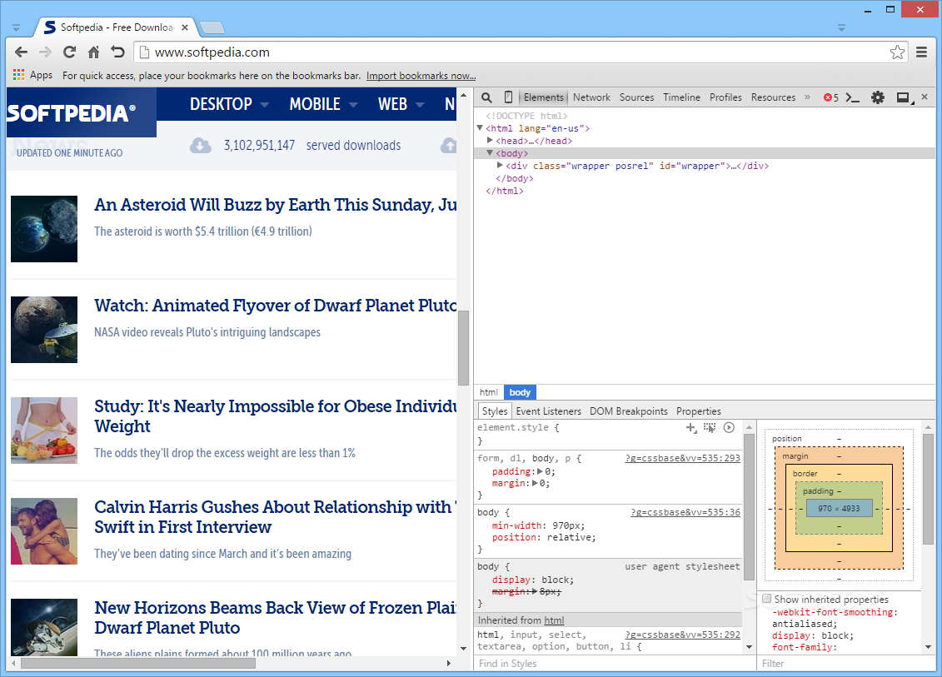Select the Event Listeners sub-tab

pyautogui.click(x=549, y=411)
